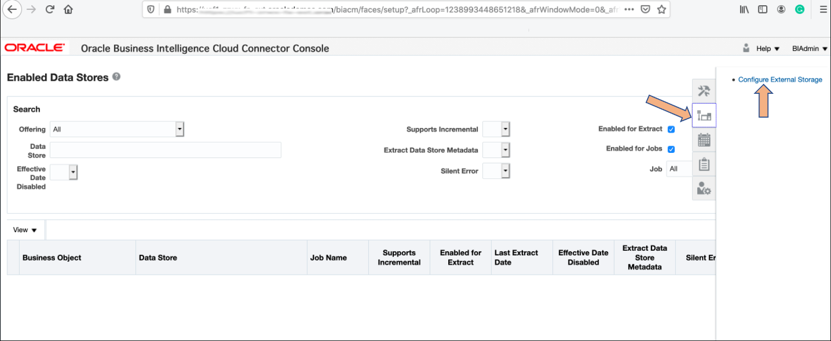Click the accessibility person icon next to Help
Screen dimensions: 831x341
(746, 48)
